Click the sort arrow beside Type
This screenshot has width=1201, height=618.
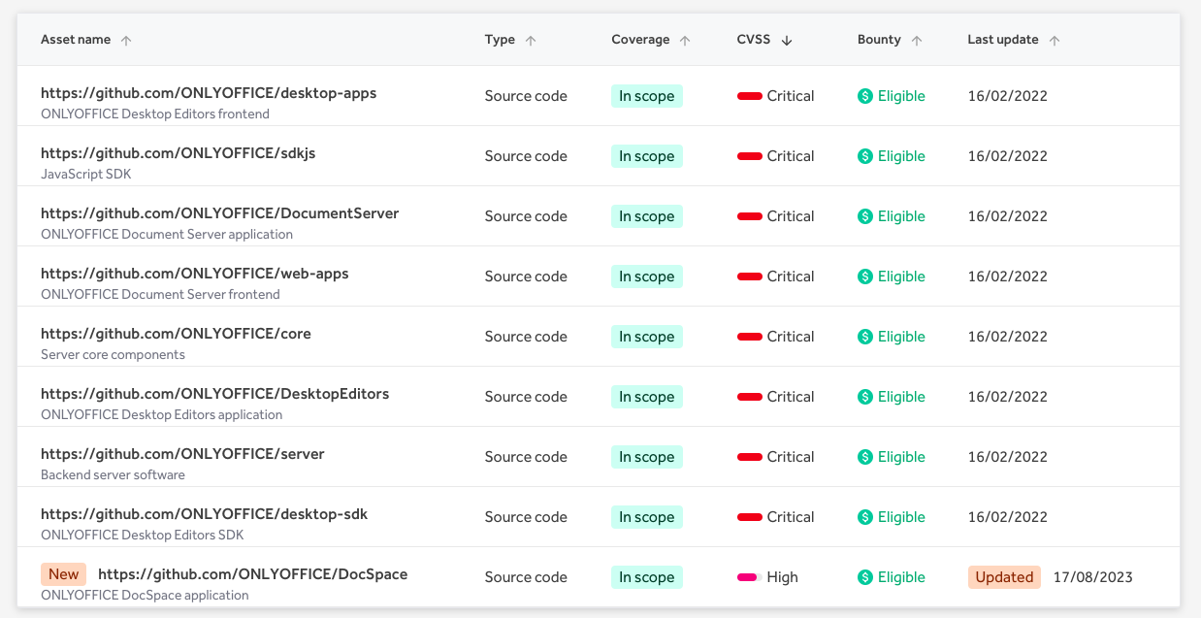(531, 41)
